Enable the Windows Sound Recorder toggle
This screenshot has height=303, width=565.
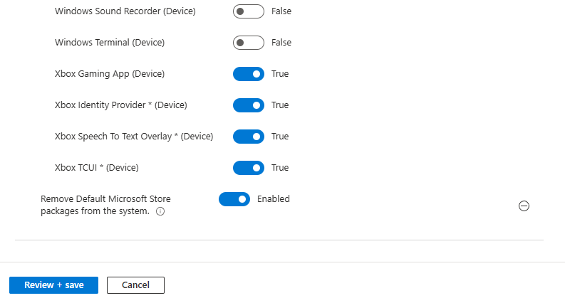(x=248, y=11)
